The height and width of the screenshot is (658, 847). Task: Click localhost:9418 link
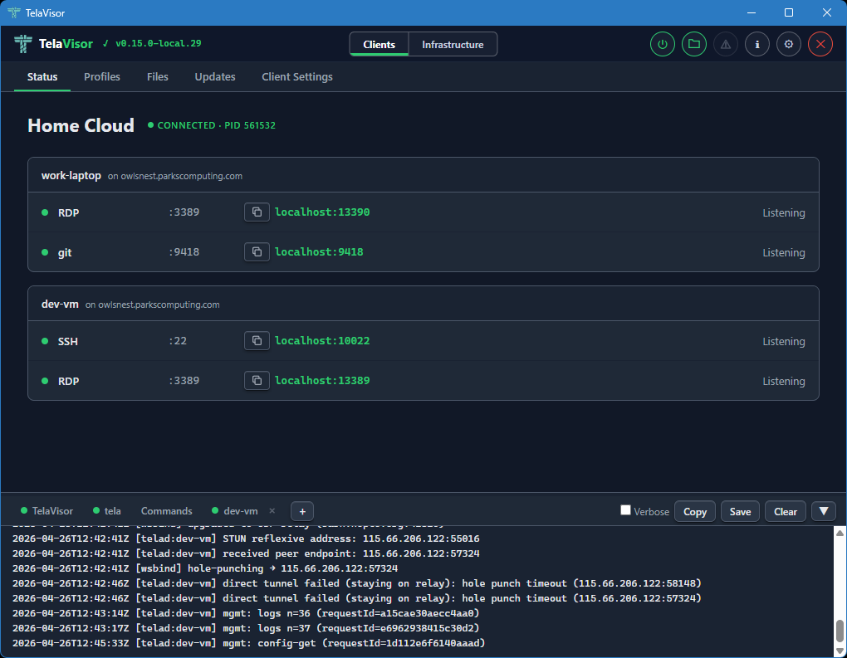click(319, 252)
